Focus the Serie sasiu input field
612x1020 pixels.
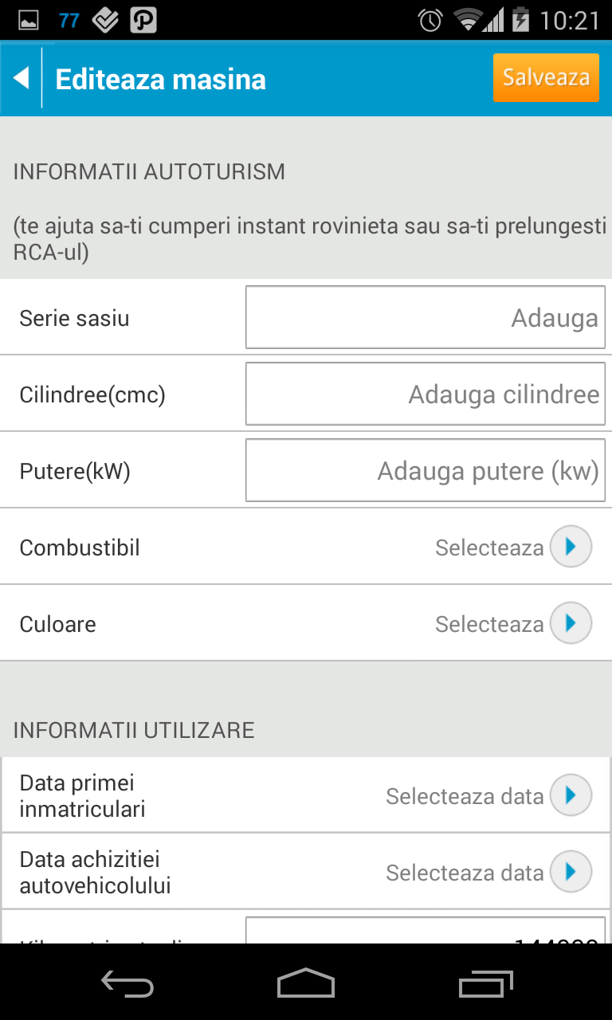coord(425,318)
